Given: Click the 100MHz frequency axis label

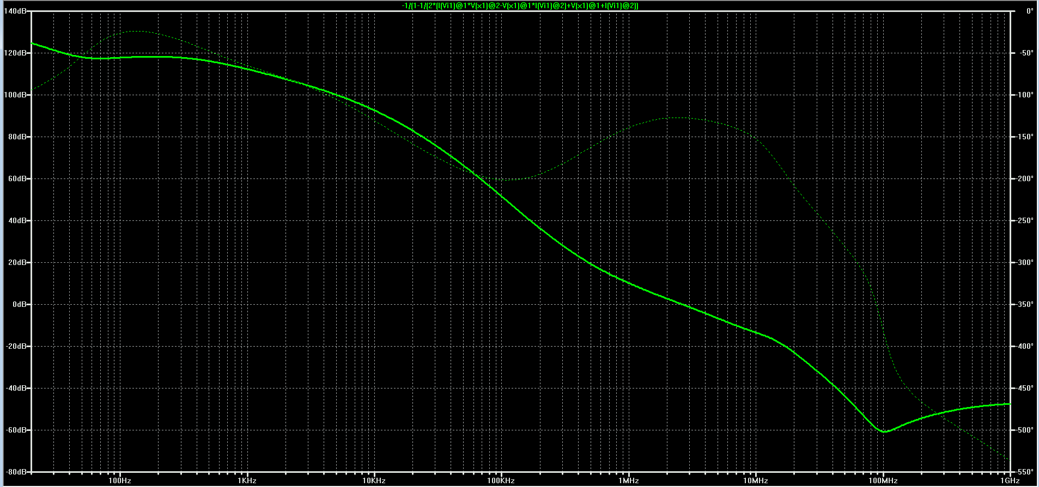Looking at the screenshot, I should click(883, 481).
